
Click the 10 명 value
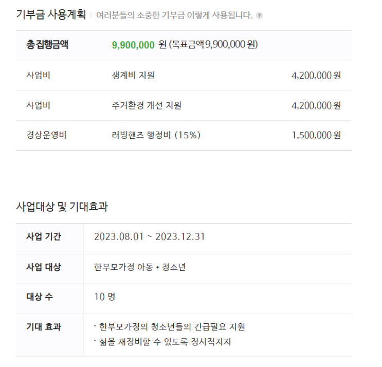tap(105, 297)
